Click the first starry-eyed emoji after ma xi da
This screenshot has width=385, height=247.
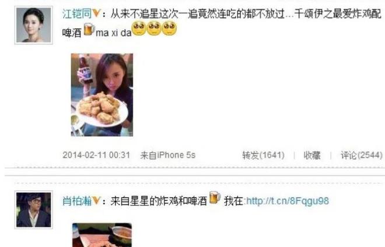tap(139, 28)
